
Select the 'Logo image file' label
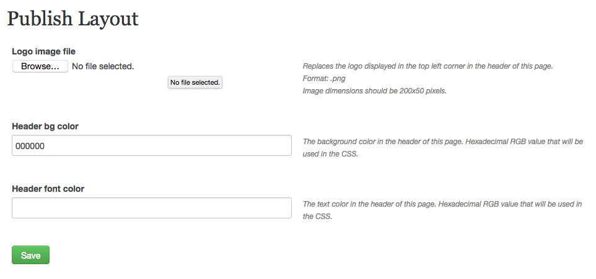[44, 51]
